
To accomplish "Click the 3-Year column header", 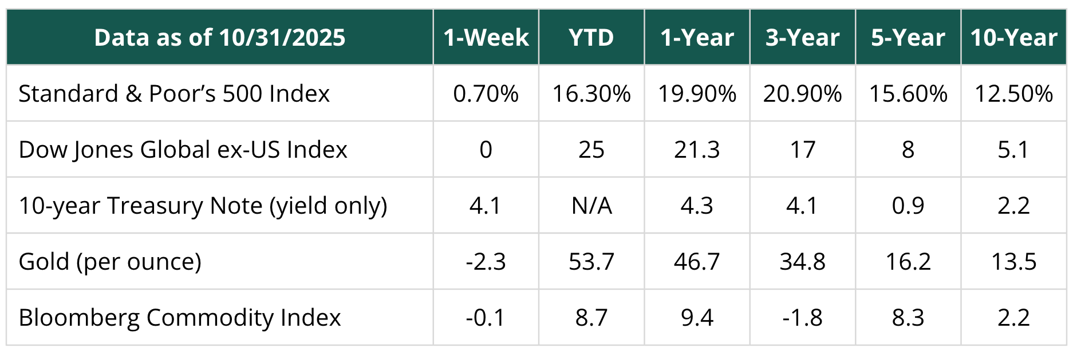I will (x=802, y=38).
